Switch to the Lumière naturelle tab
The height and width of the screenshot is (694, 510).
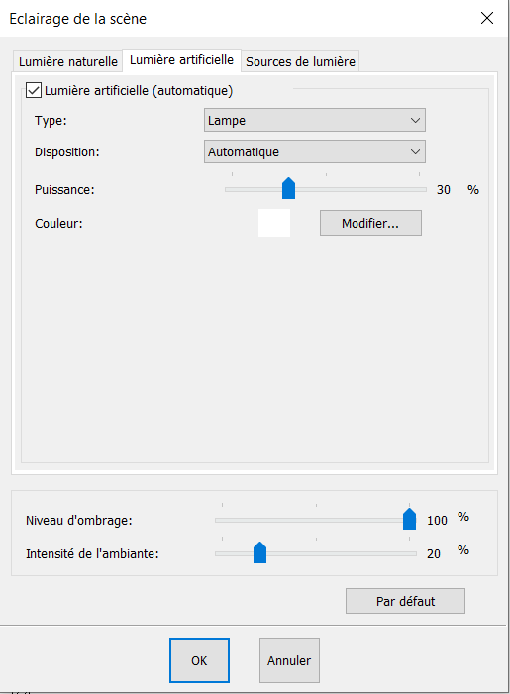(x=67, y=61)
